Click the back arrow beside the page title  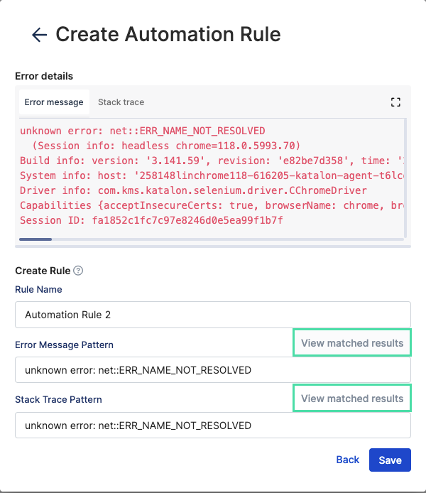(39, 35)
